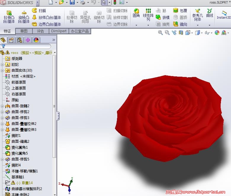Select the Swept Cut (扫描切除) tool
Screen dimensions: 231x196
coord(117,11)
